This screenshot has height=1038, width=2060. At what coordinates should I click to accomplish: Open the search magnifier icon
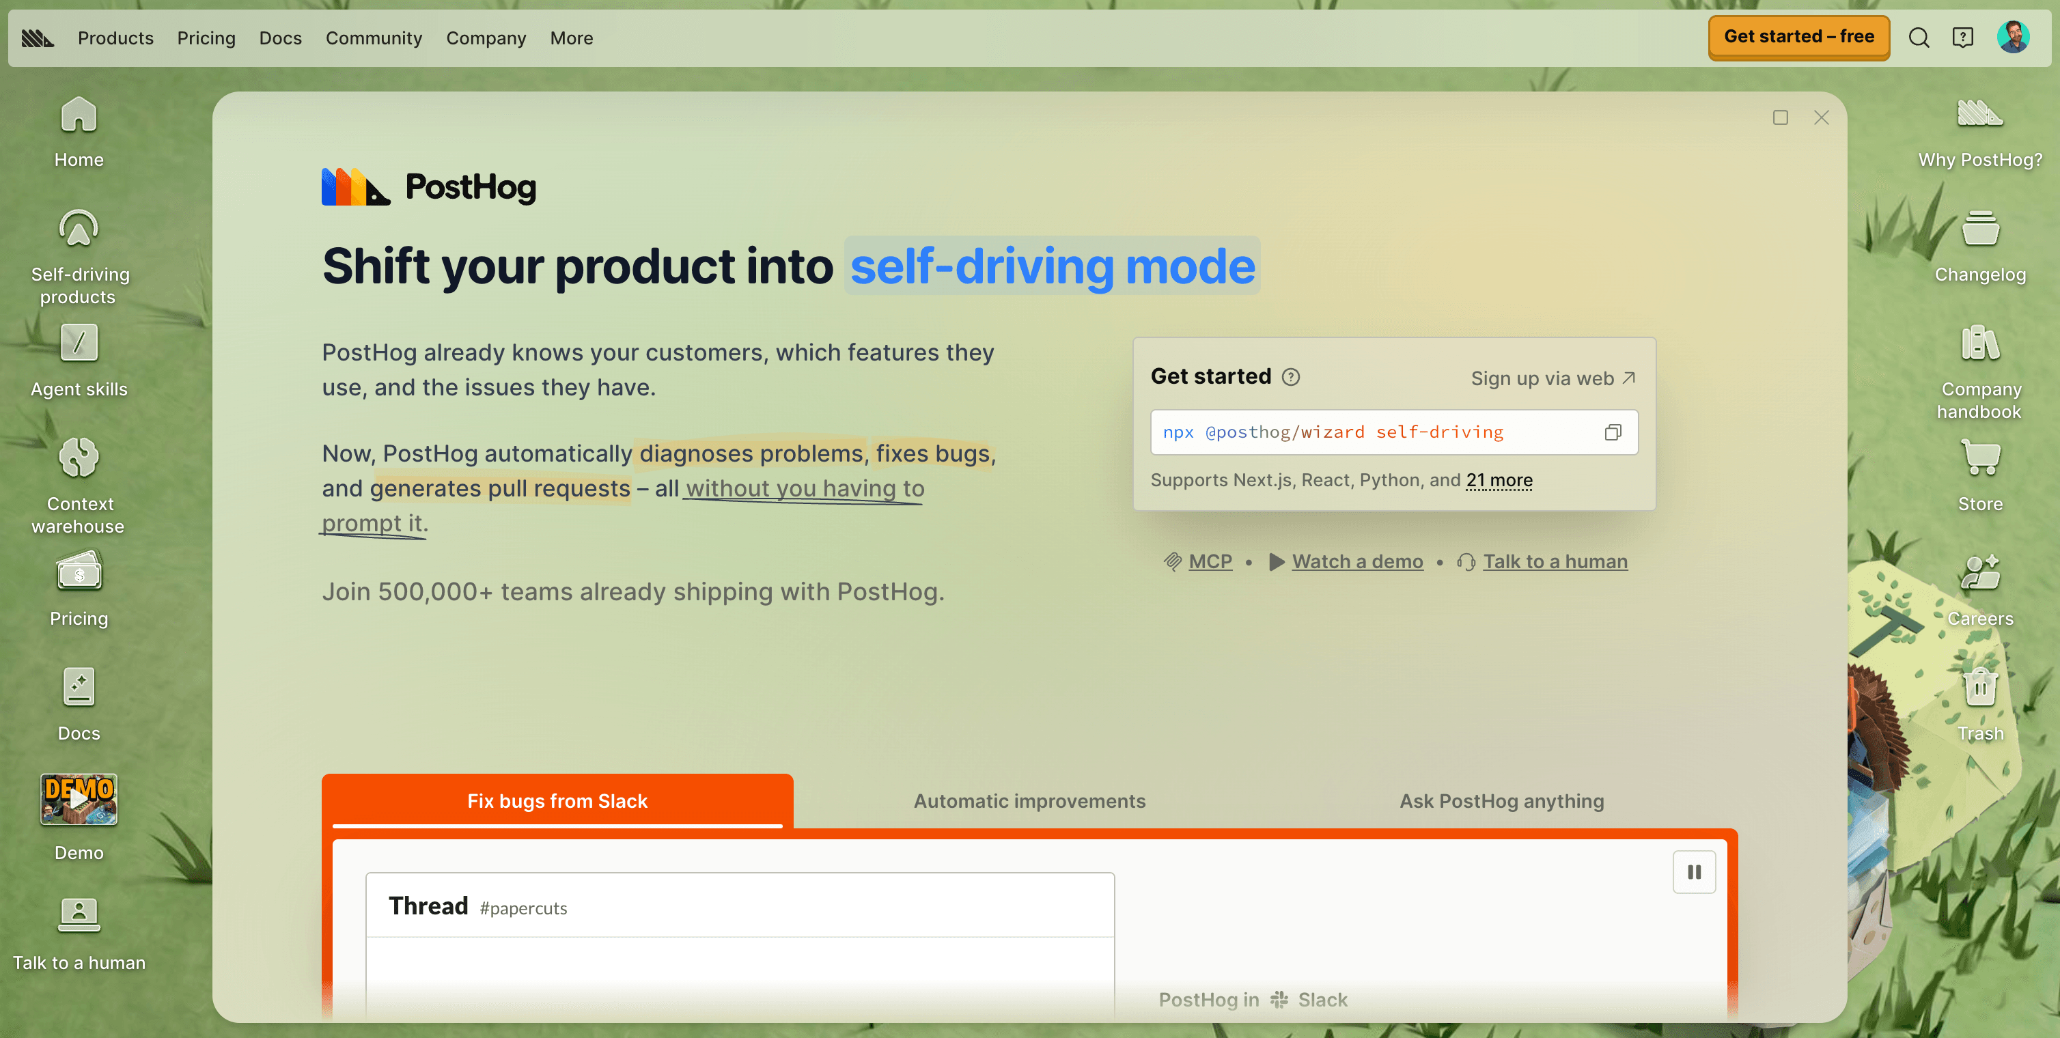coord(1919,38)
